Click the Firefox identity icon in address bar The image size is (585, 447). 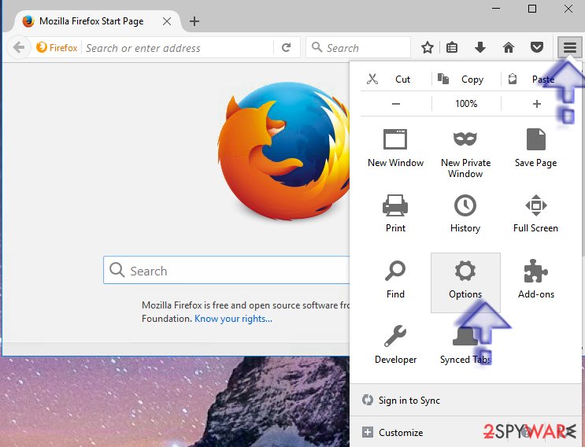[x=57, y=47]
